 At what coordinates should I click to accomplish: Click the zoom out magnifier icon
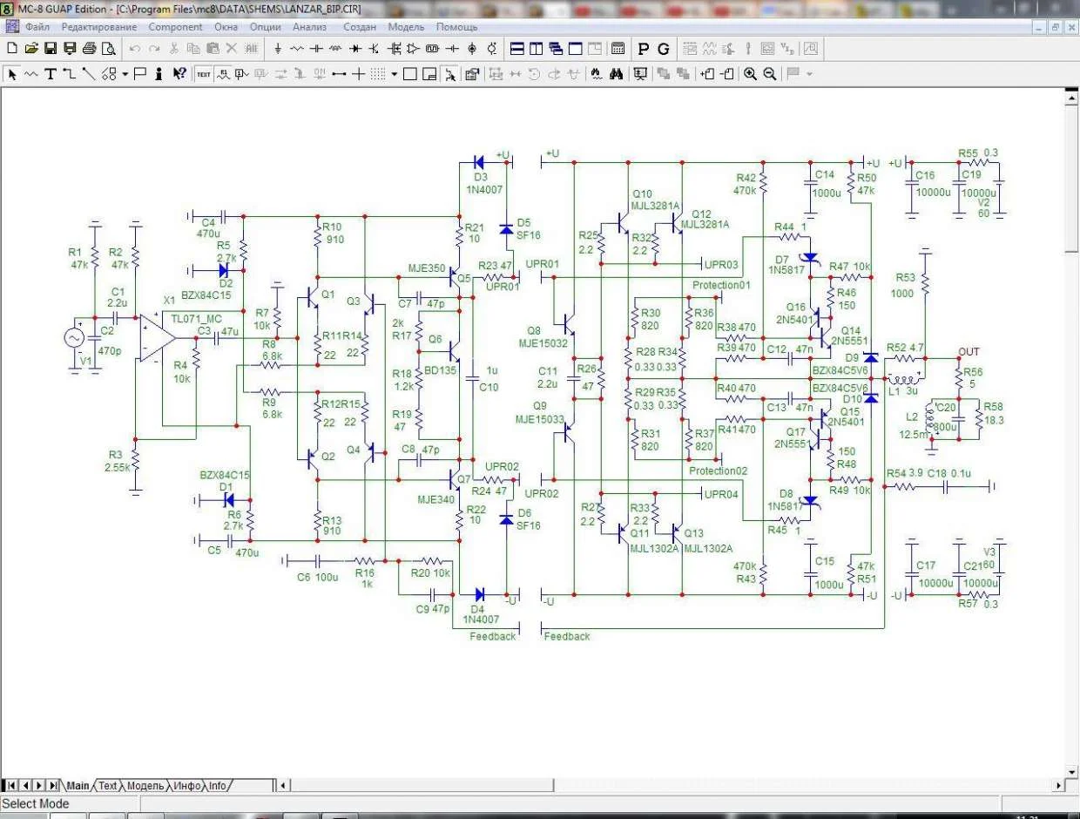(770, 74)
